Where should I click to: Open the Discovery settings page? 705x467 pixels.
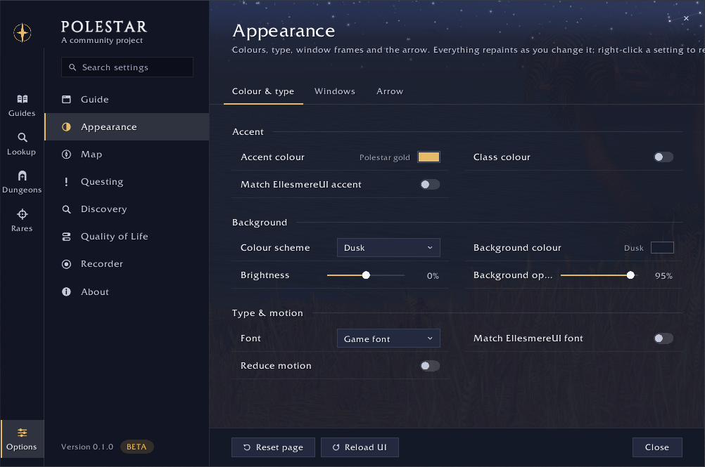coord(127,209)
